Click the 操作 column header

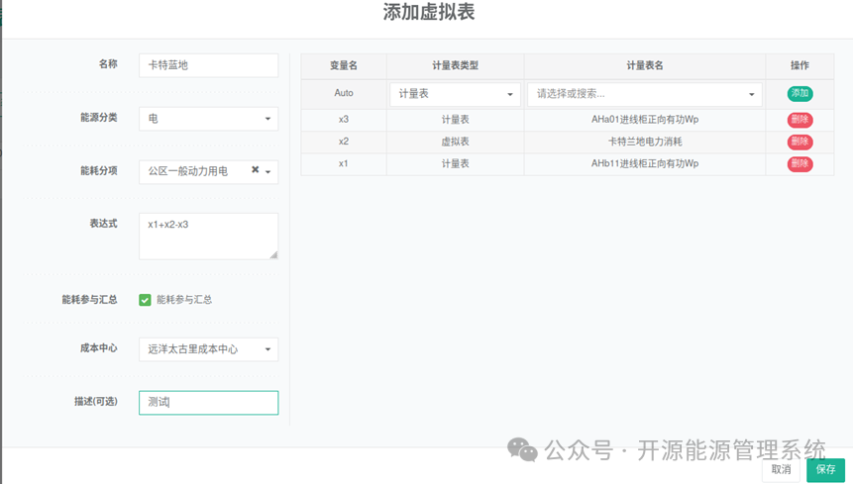click(800, 65)
